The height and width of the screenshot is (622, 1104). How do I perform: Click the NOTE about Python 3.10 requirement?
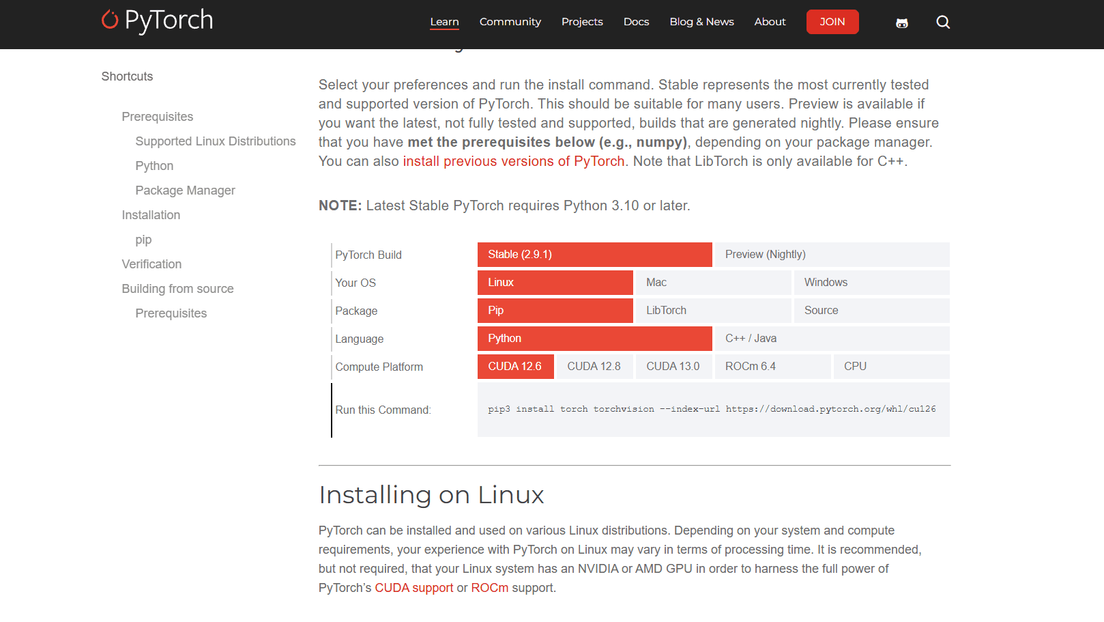point(504,206)
